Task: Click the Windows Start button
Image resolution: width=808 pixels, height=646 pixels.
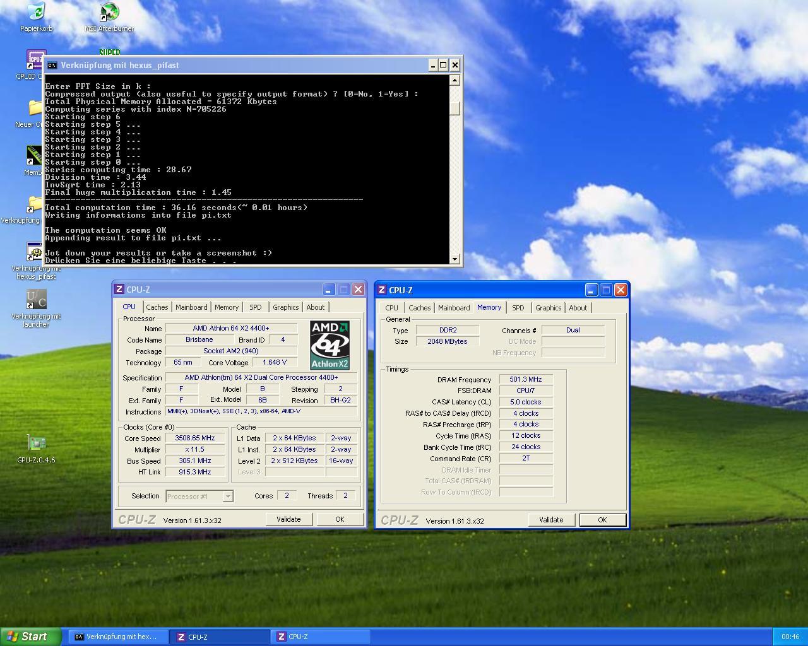Action: (x=31, y=637)
